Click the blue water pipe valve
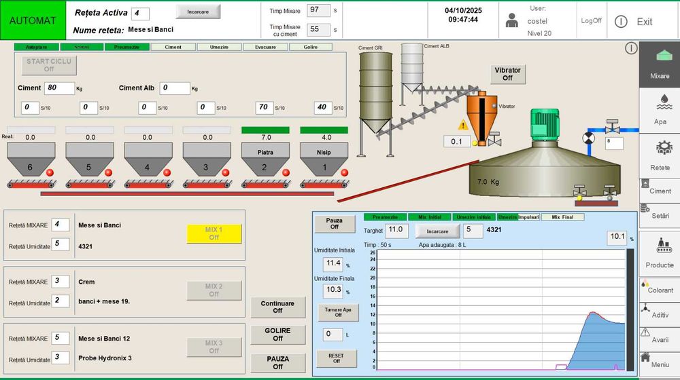Image resolution: width=680 pixels, height=380 pixels. (x=613, y=126)
